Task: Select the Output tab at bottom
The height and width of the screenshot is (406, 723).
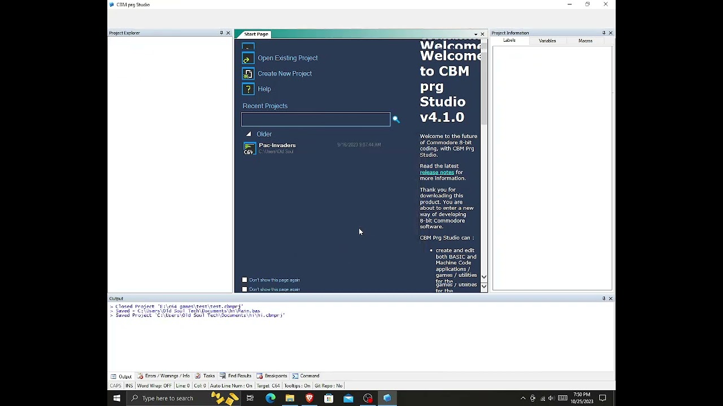Action: pos(121,376)
